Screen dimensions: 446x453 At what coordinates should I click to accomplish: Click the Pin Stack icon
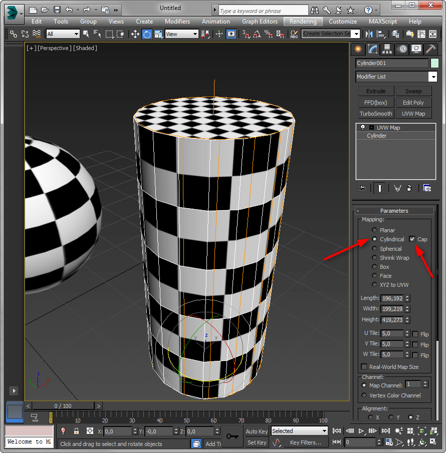(362, 188)
